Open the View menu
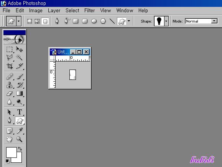This screenshot has height=167, width=222. [x=105, y=10]
